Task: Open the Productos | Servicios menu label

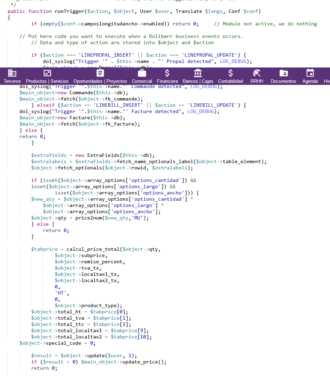Action: coord(47,81)
